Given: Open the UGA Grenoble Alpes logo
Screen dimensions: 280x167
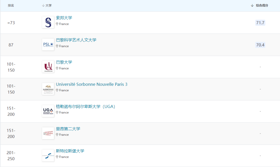Looking at the screenshot, I should [48, 111].
